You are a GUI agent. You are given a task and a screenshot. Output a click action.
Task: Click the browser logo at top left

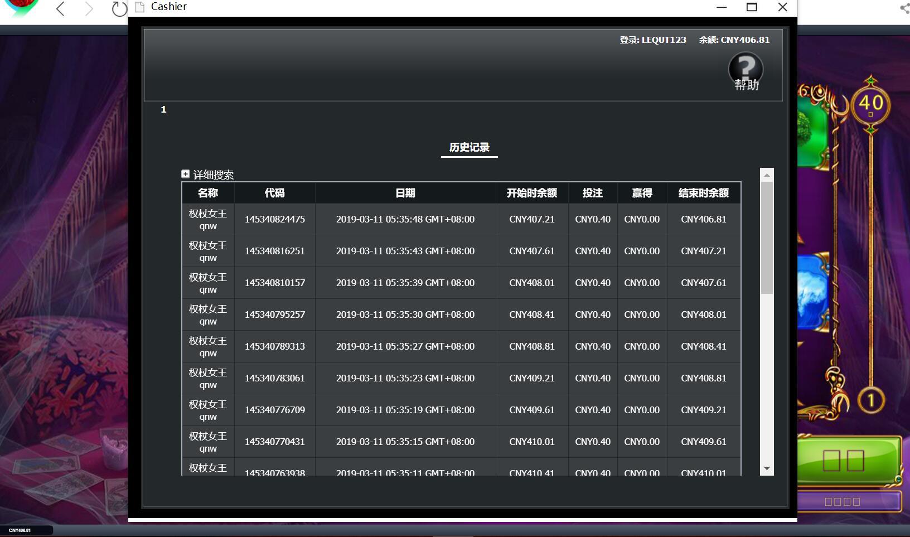[21, 8]
